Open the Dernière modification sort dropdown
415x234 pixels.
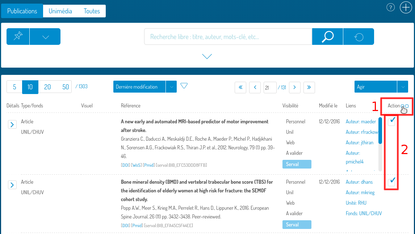tap(139, 87)
